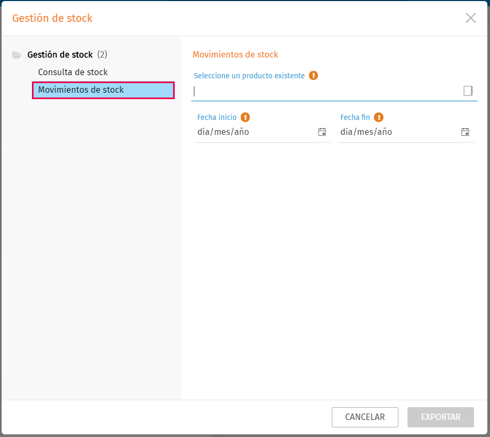Open the product lookup notebook icon
This screenshot has height=437, width=490.
coord(468,91)
